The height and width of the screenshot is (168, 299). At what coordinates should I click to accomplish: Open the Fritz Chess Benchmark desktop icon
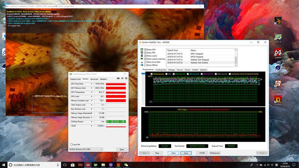tap(278, 86)
